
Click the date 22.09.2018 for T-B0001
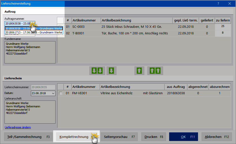point(186,33)
